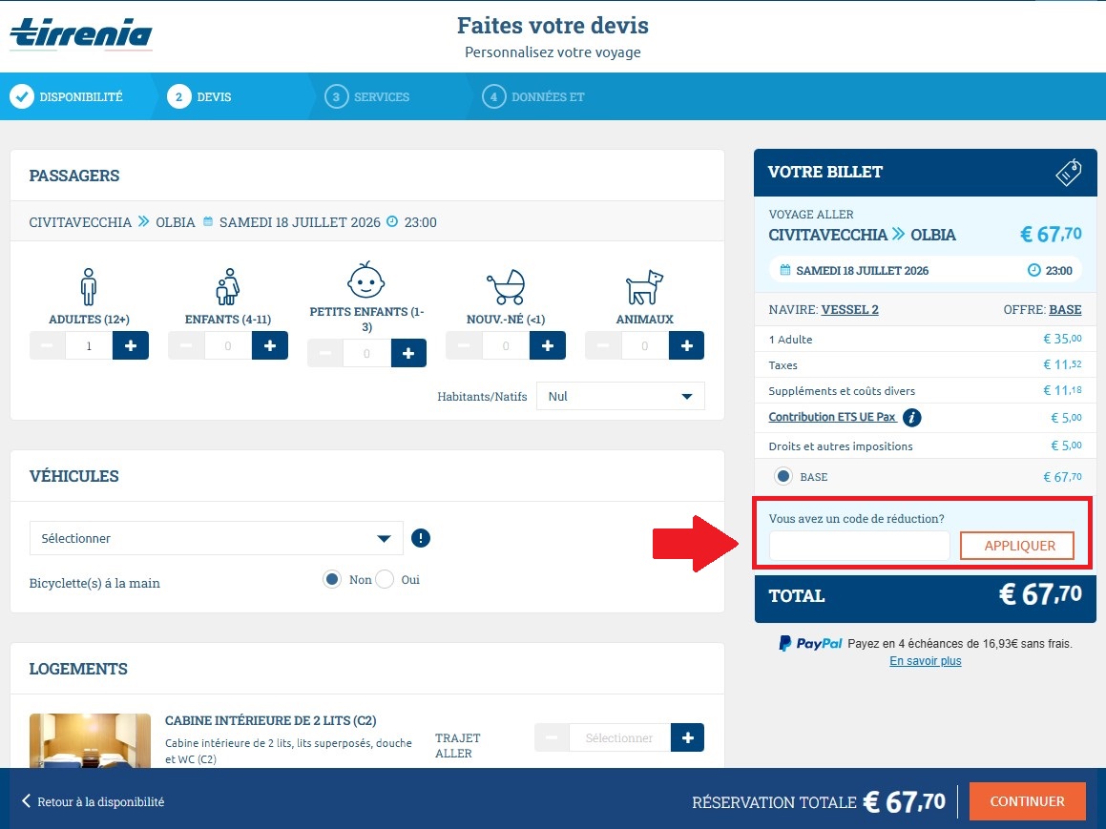Add a pet with the Animaux plus button
The width and height of the screenshot is (1106, 829).
click(x=686, y=345)
